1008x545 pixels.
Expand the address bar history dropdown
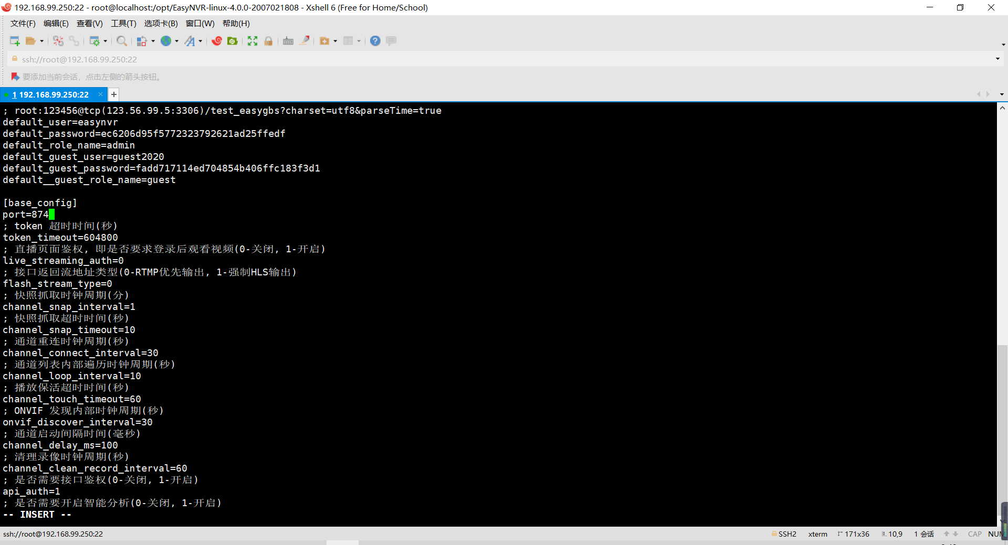tap(997, 59)
